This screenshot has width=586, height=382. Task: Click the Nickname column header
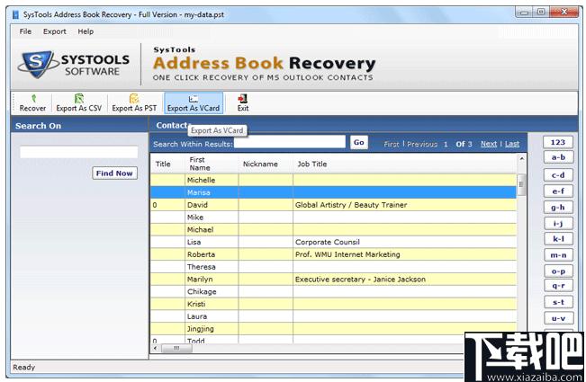point(266,164)
